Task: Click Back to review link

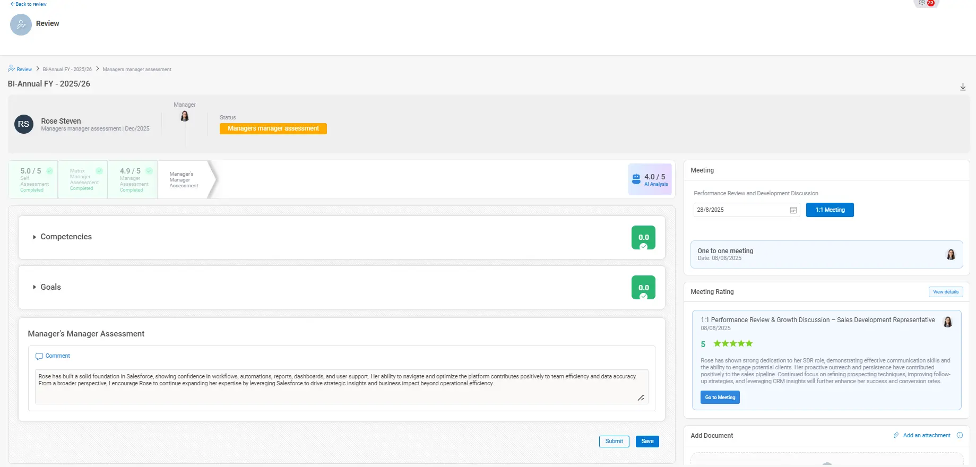Action: click(29, 4)
